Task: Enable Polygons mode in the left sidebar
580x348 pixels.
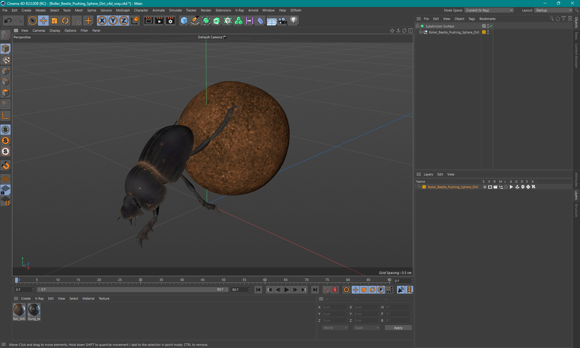Action: (x=5, y=93)
